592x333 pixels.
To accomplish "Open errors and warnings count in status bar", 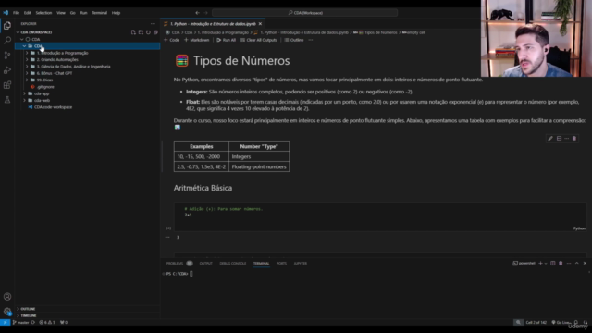I will (47, 323).
